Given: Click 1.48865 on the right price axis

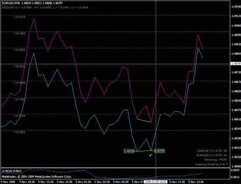Looking at the screenshot, I should pos(236,54).
